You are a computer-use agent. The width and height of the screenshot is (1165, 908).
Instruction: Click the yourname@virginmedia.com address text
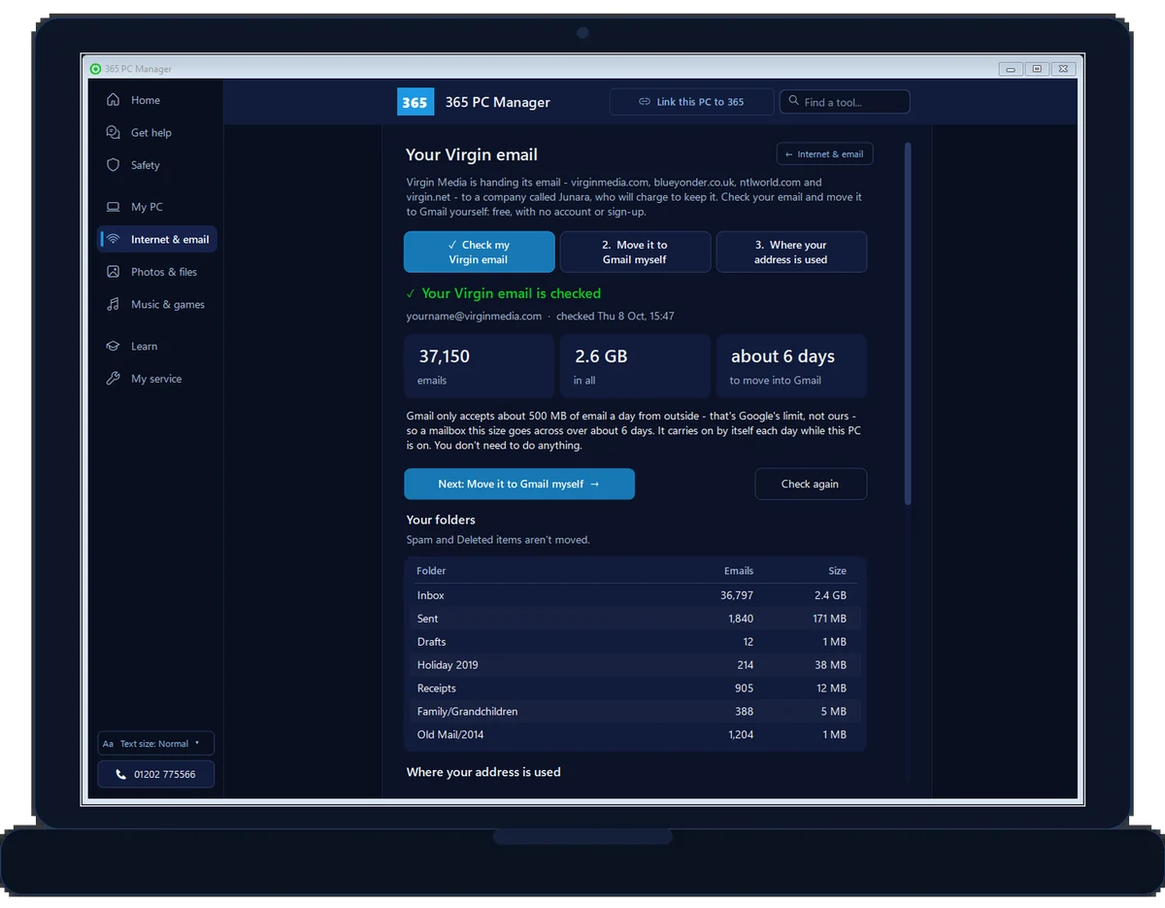[474, 317]
